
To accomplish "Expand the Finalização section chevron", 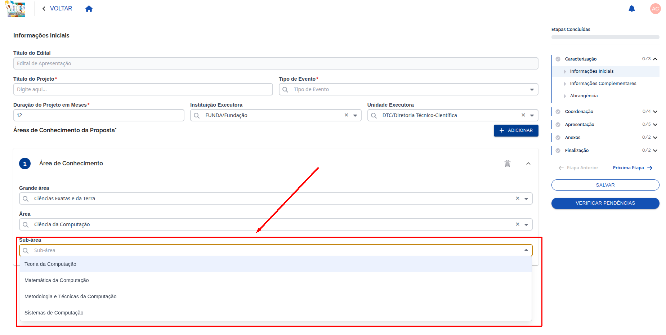I will click(655, 151).
